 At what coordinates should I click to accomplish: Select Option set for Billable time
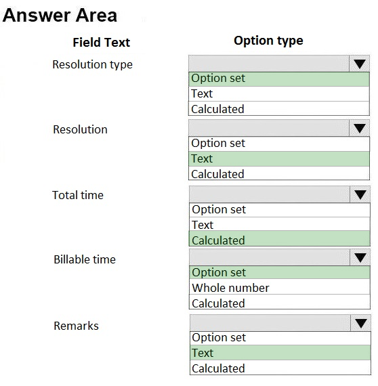280,272
